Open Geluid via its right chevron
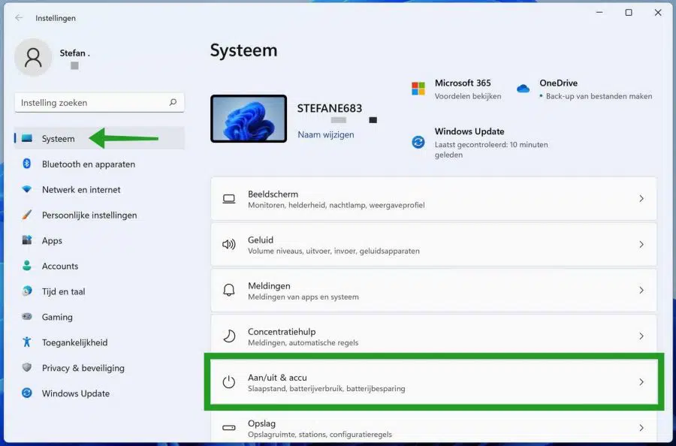Screen dimensions: 676x446 tap(641, 244)
